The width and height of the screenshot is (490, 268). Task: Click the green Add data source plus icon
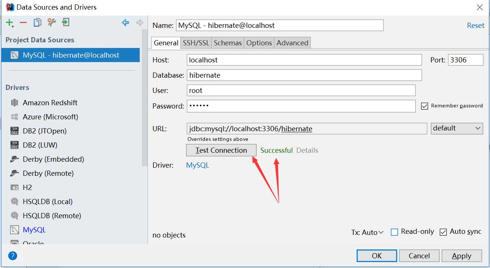[9, 23]
